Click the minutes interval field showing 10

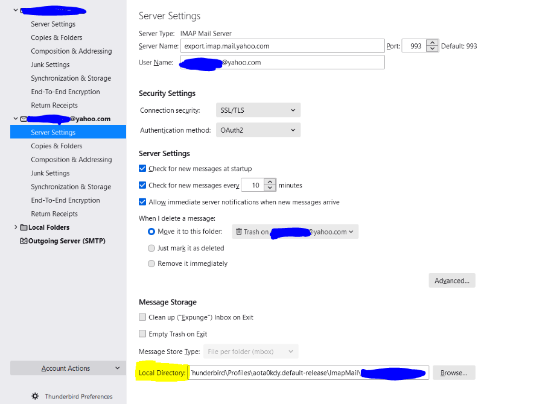(x=253, y=185)
